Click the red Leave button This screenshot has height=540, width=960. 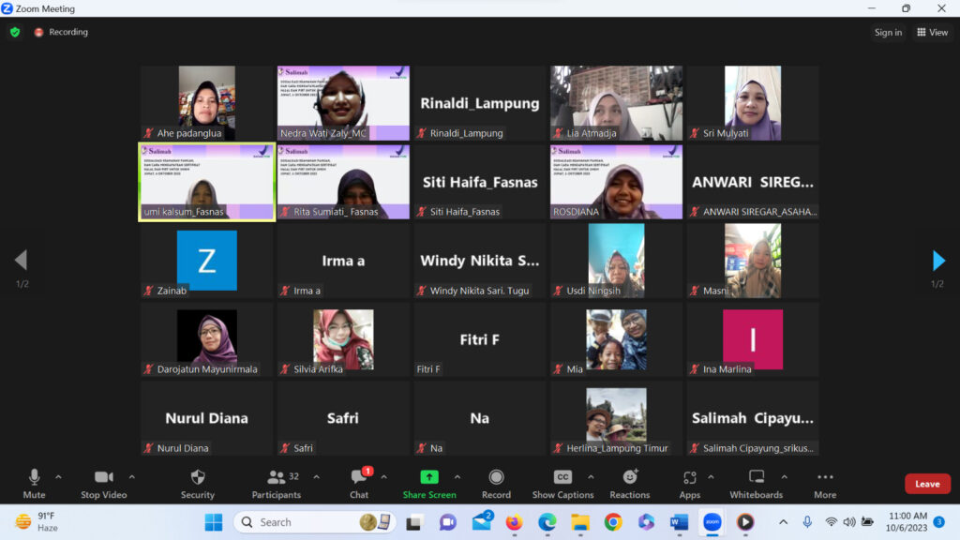pyautogui.click(x=927, y=484)
